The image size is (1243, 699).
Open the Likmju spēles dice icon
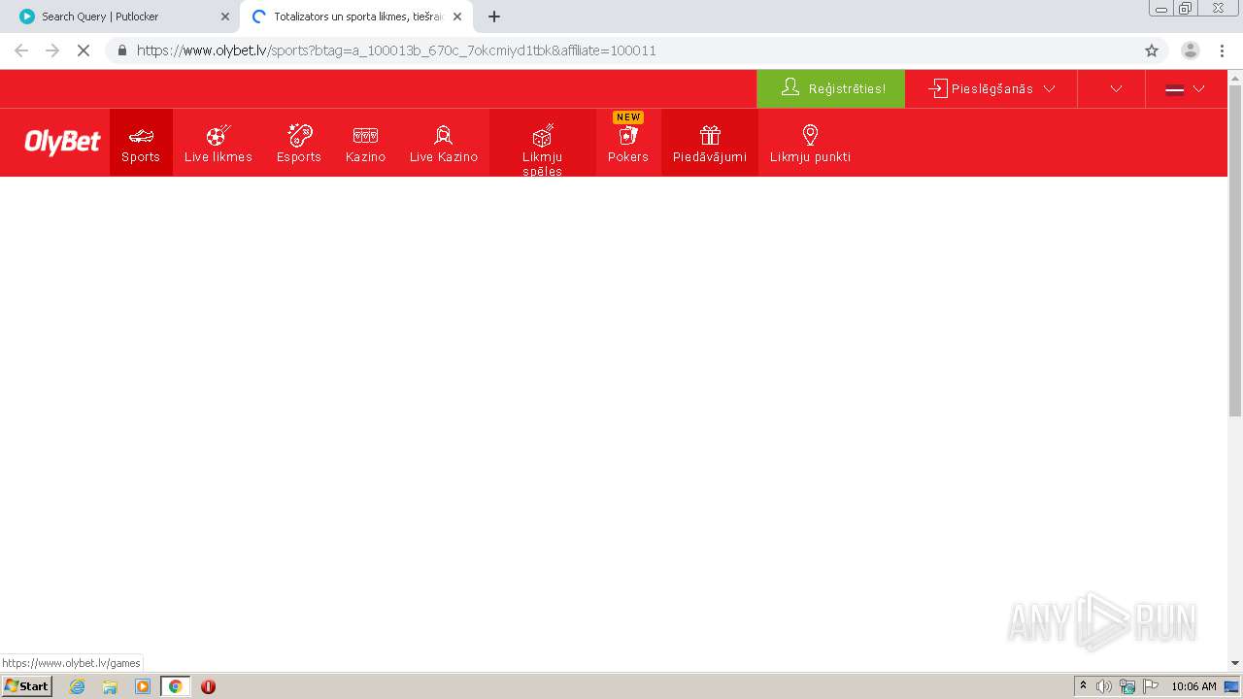pos(543,135)
